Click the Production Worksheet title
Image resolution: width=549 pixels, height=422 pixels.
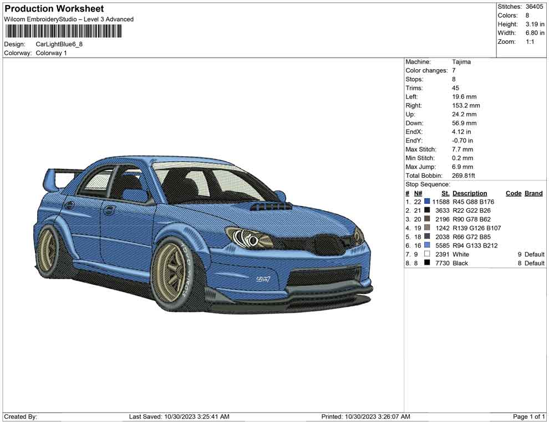tap(54, 8)
